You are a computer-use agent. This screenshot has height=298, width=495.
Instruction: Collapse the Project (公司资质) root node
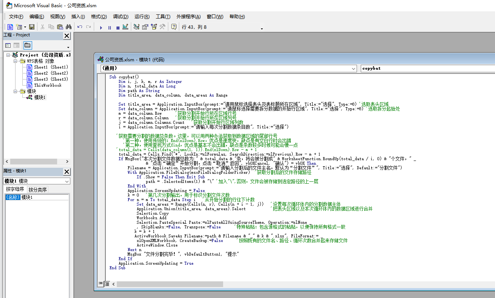pos(8,55)
